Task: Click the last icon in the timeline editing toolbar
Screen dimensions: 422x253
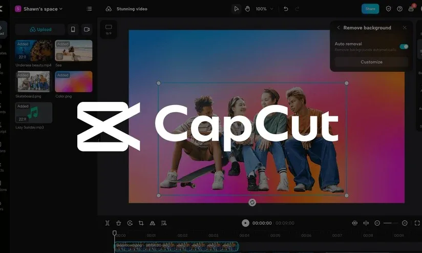Action: click(164, 223)
